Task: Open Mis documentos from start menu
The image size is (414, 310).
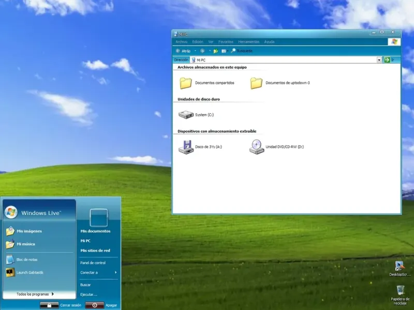Action: (95, 231)
